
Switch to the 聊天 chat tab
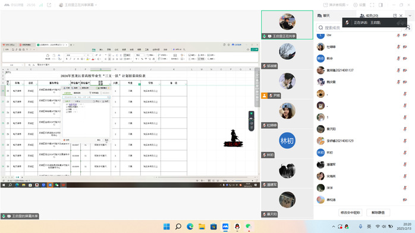point(323,15)
